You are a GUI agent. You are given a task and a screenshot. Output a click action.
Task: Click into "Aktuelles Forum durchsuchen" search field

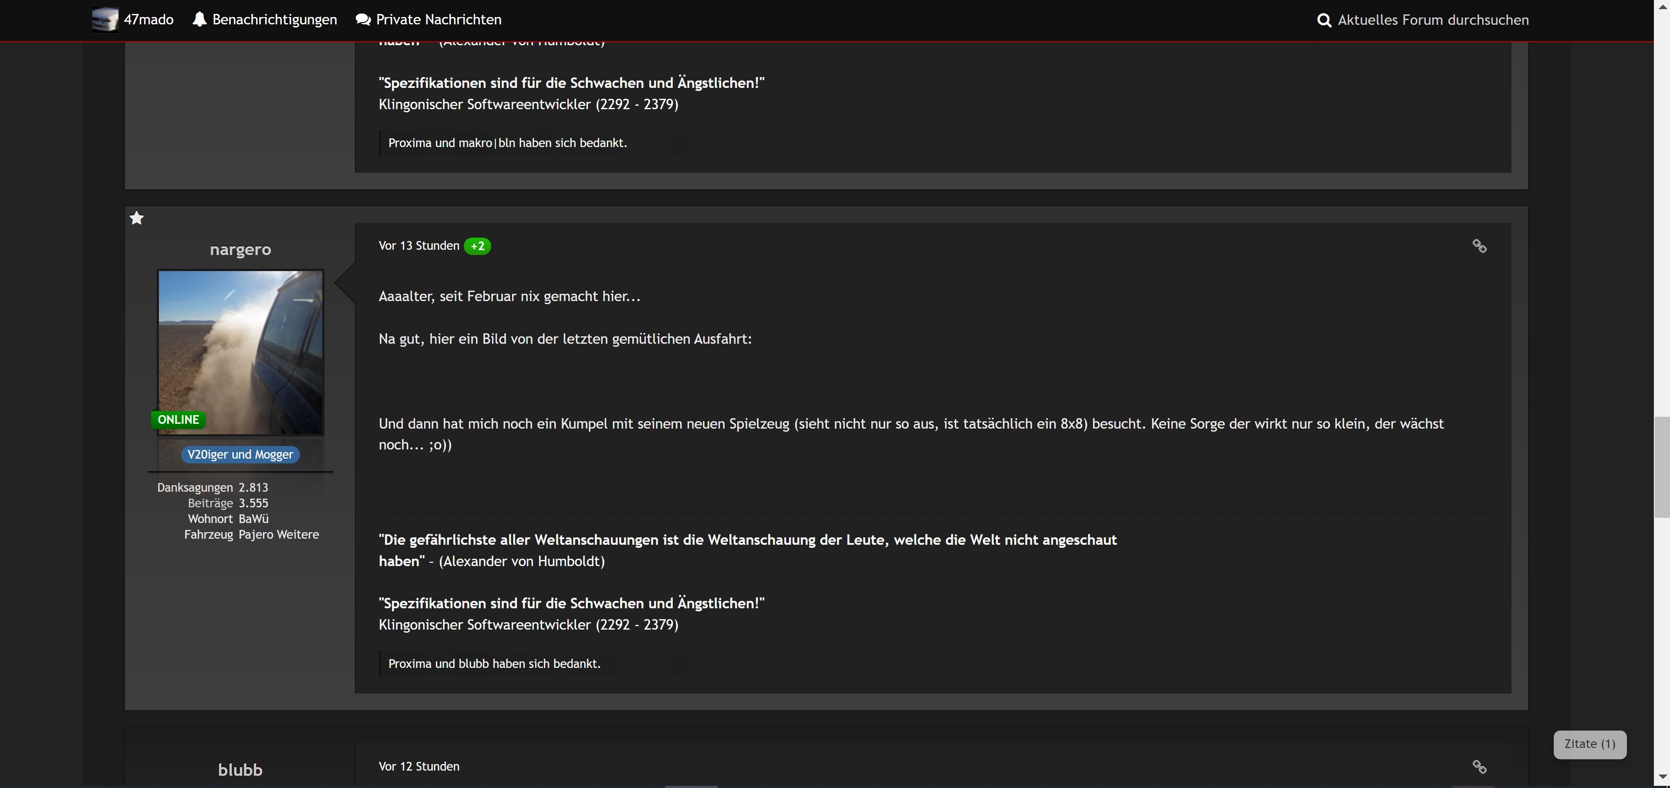point(1433,20)
